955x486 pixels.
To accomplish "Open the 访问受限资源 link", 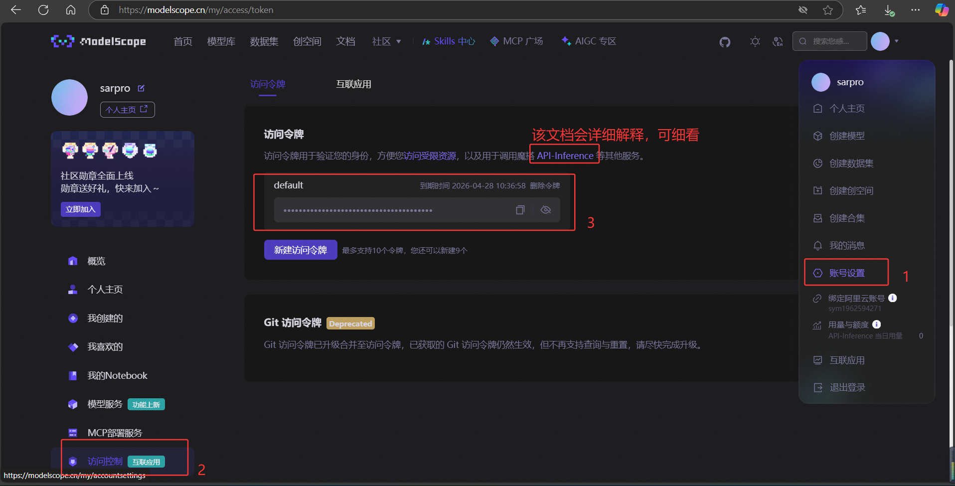I will (430, 156).
